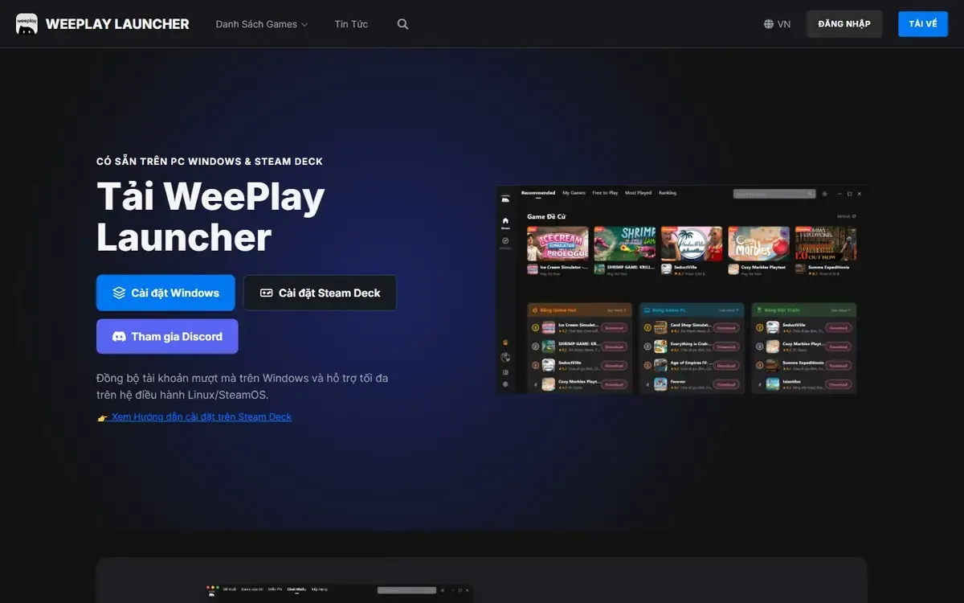
Task: Click 'Bảng Game Hot' panel header
Action: pyautogui.click(x=579, y=310)
